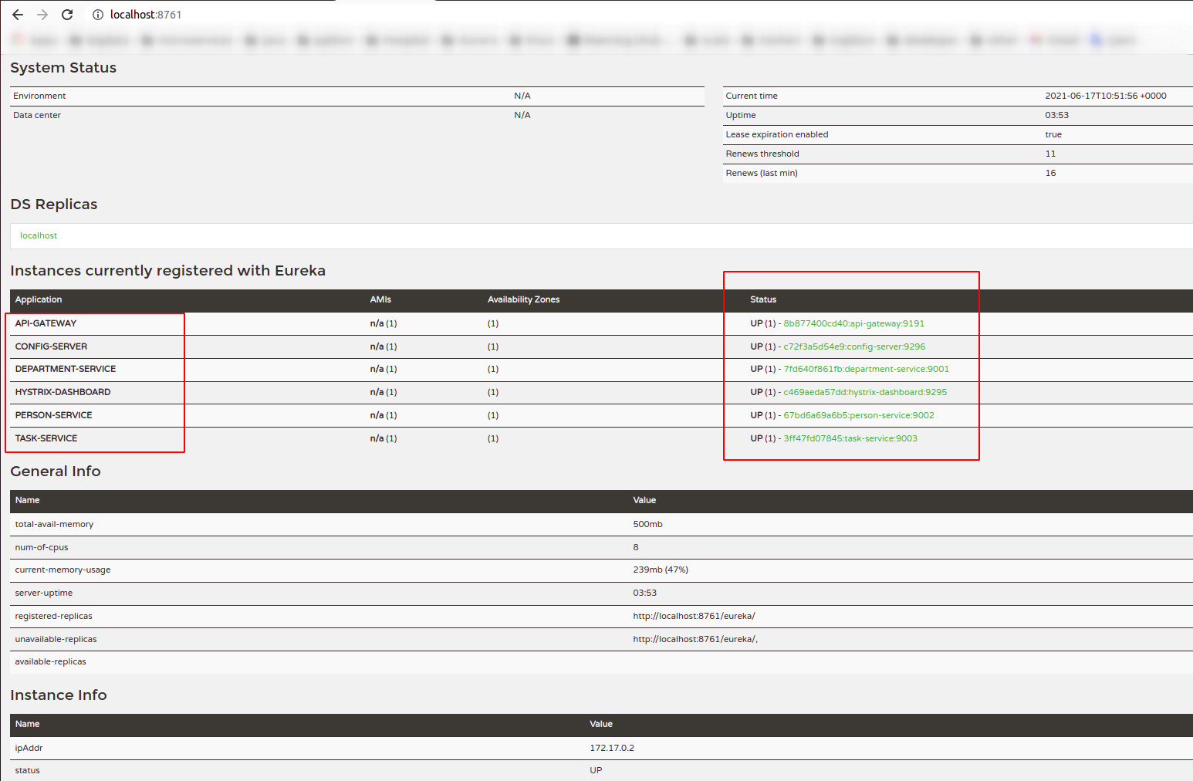Select the total-avail-memory value 500mb
The image size is (1193, 781).
647,524
